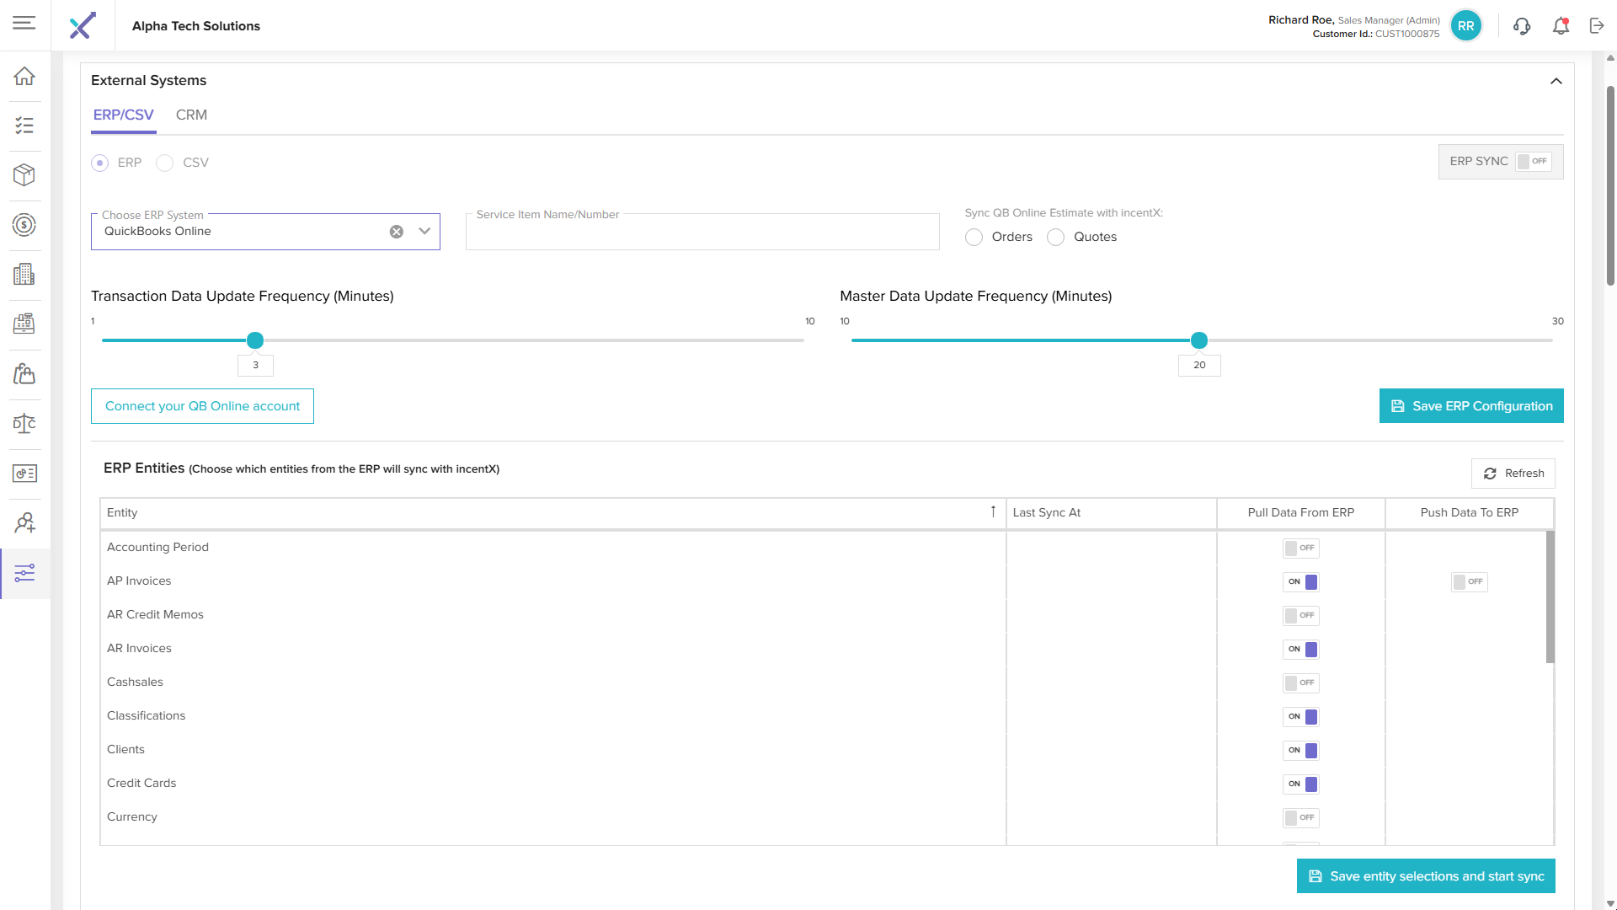Click the checklist icon in sidebar
This screenshot has width=1617, height=910.
click(x=24, y=126)
